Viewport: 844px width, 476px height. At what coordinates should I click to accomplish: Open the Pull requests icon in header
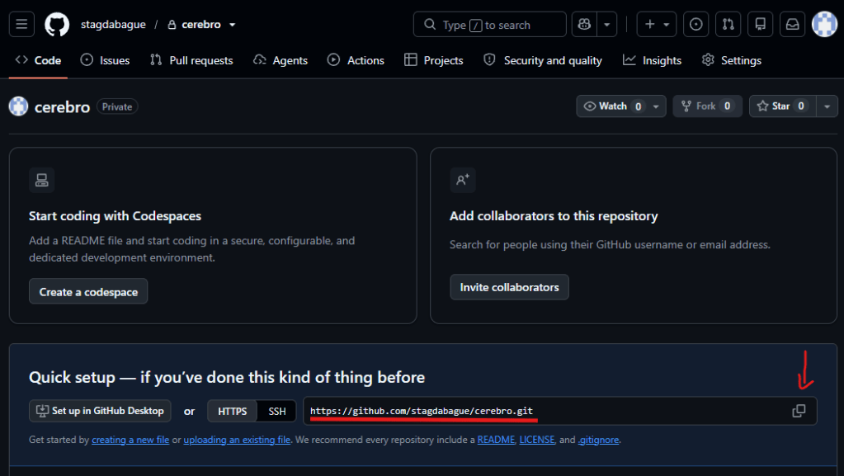click(x=728, y=24)
